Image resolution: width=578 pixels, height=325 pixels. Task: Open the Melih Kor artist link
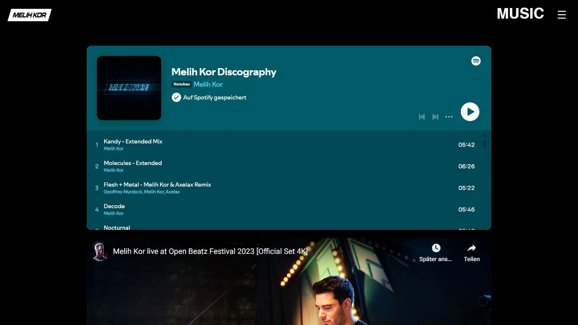208,84
